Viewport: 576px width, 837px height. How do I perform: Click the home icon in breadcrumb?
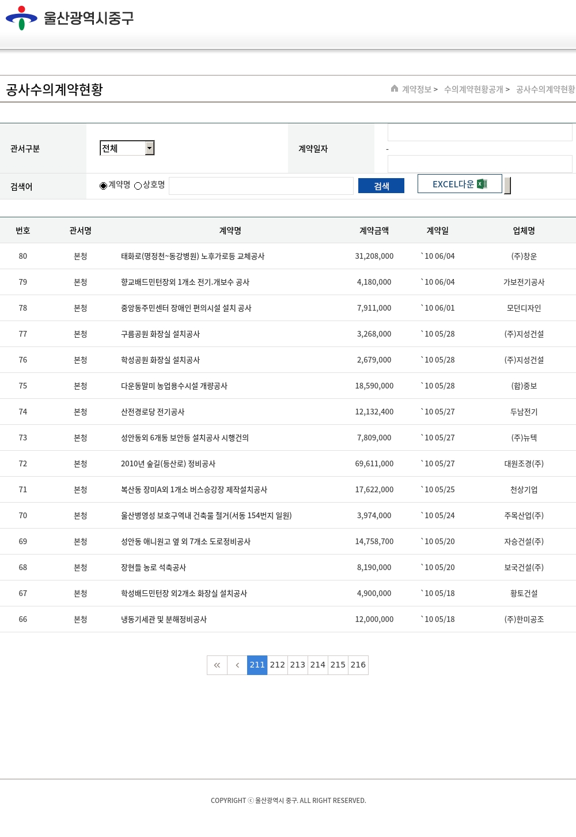pyautogui.click(x=395, y=89)
